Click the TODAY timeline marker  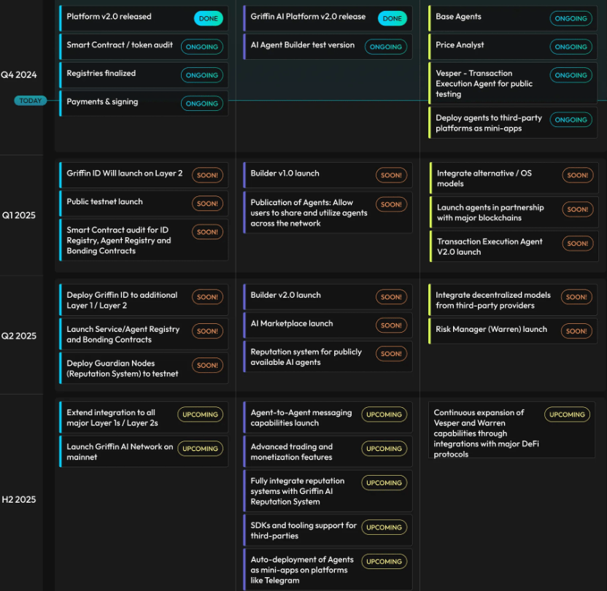30,101
